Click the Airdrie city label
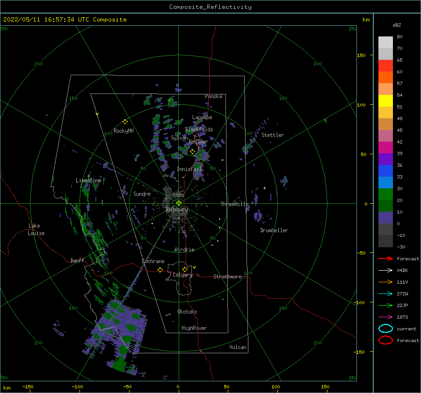The width and height of the screenshot is (421, 393). click(184, 250)
